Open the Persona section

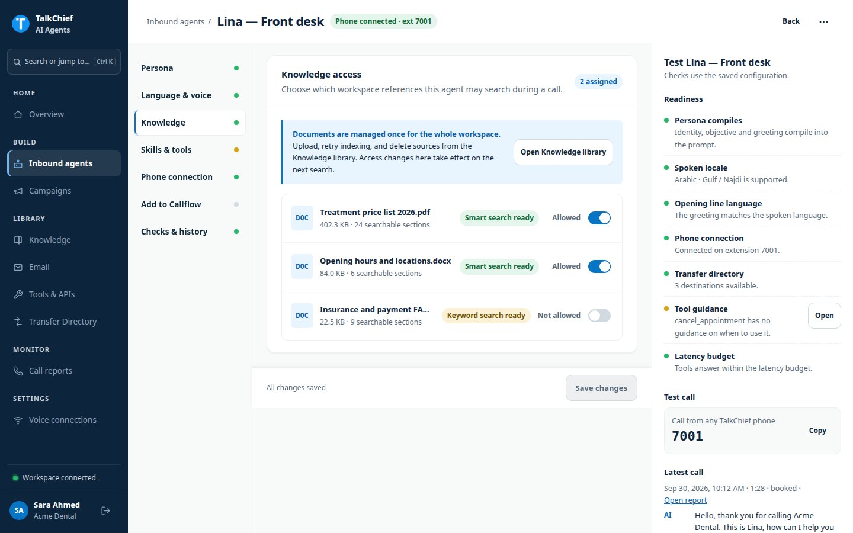(x=190, y=68)
